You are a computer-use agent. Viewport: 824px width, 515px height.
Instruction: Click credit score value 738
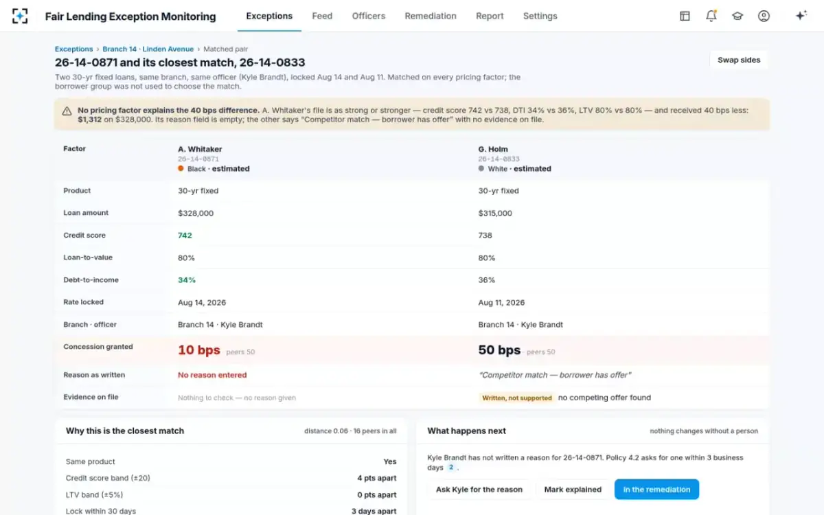(485, 236)
